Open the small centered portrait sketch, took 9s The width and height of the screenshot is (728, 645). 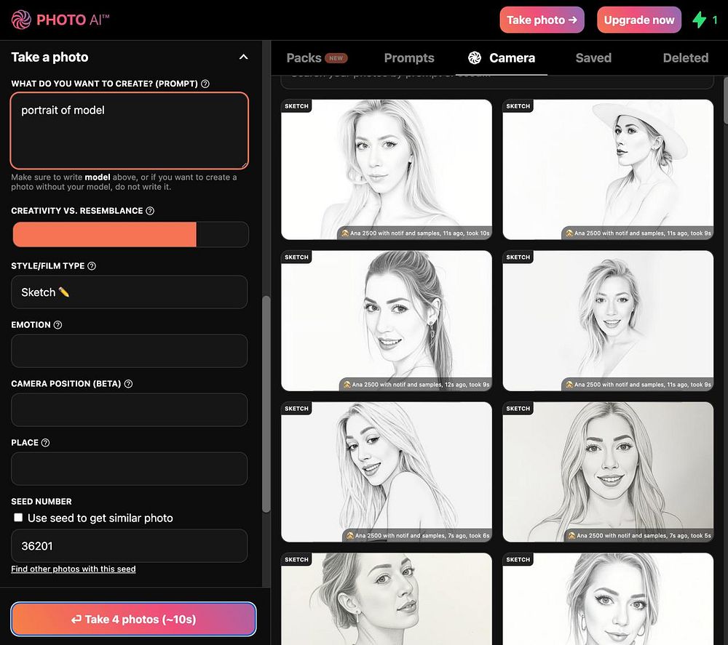[x=608, y=321]
